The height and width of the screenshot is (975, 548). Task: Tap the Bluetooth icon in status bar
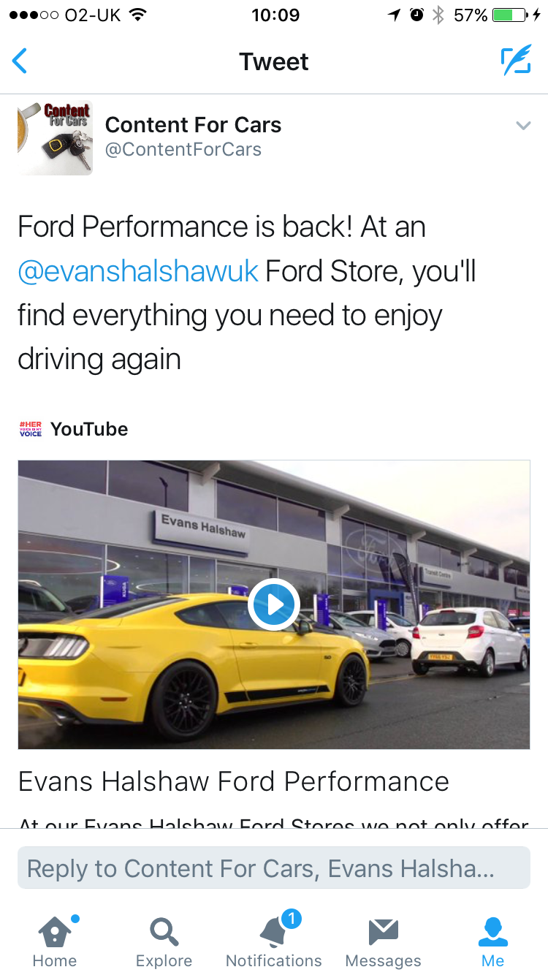pos(438,15)
